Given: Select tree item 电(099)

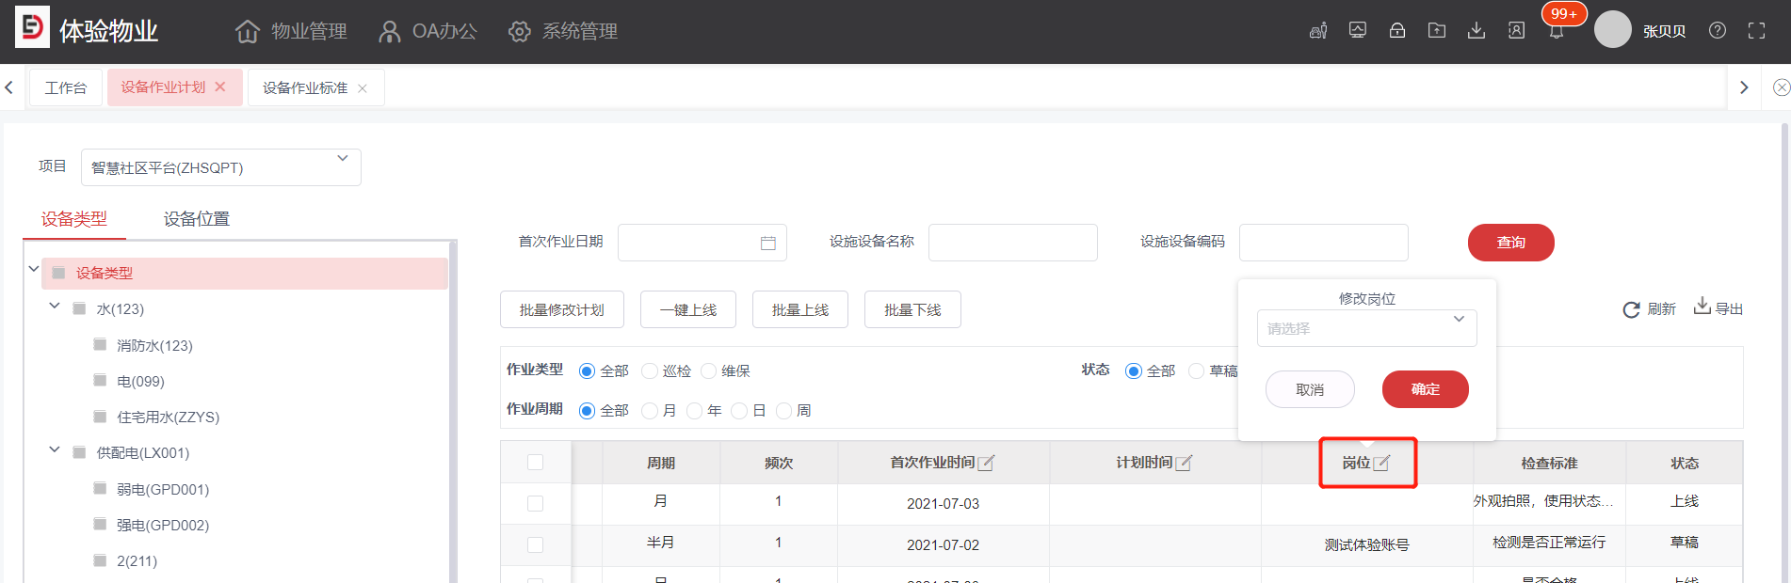Looking at the screenshot, I should pyautogui.click(x=140, y=382).
